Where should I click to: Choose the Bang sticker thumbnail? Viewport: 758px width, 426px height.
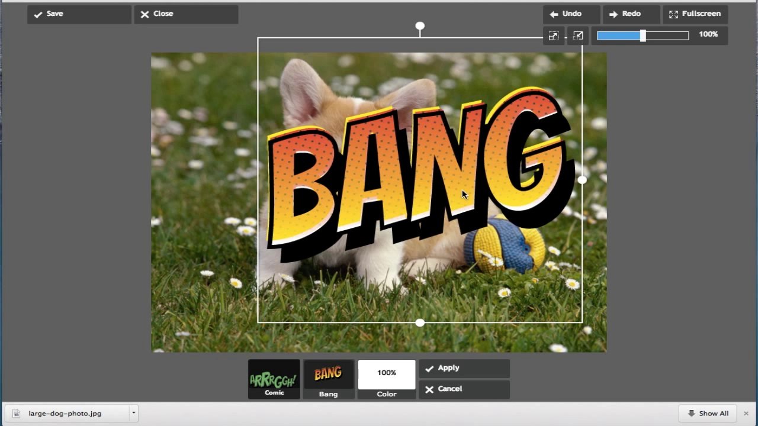point(329,379)
